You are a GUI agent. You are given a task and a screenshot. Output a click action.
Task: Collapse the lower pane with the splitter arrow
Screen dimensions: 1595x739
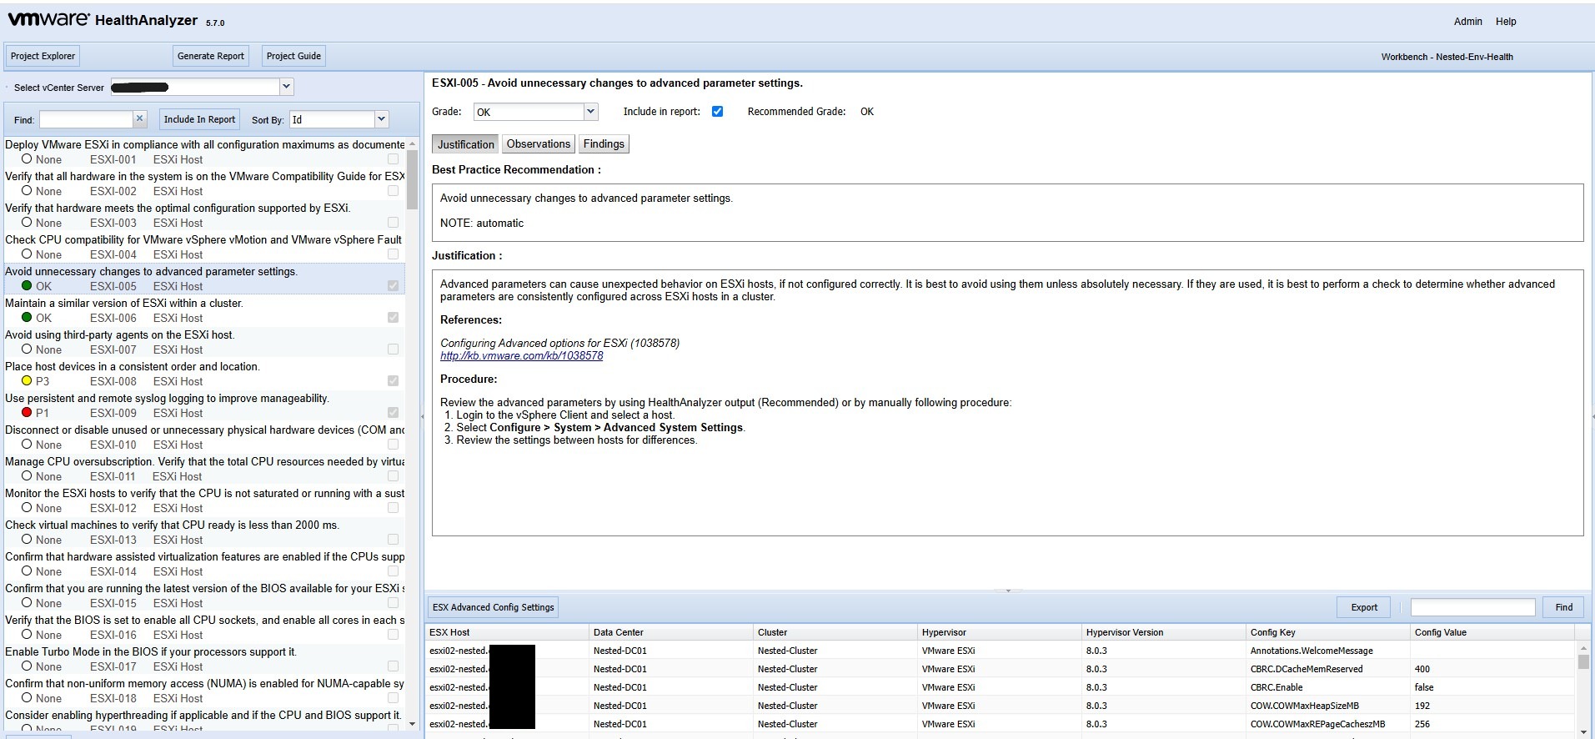coord(1008,591)
